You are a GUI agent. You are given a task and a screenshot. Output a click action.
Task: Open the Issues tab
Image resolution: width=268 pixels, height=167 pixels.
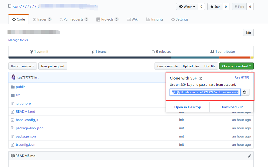pyautogui.click(x=42, y=19)
